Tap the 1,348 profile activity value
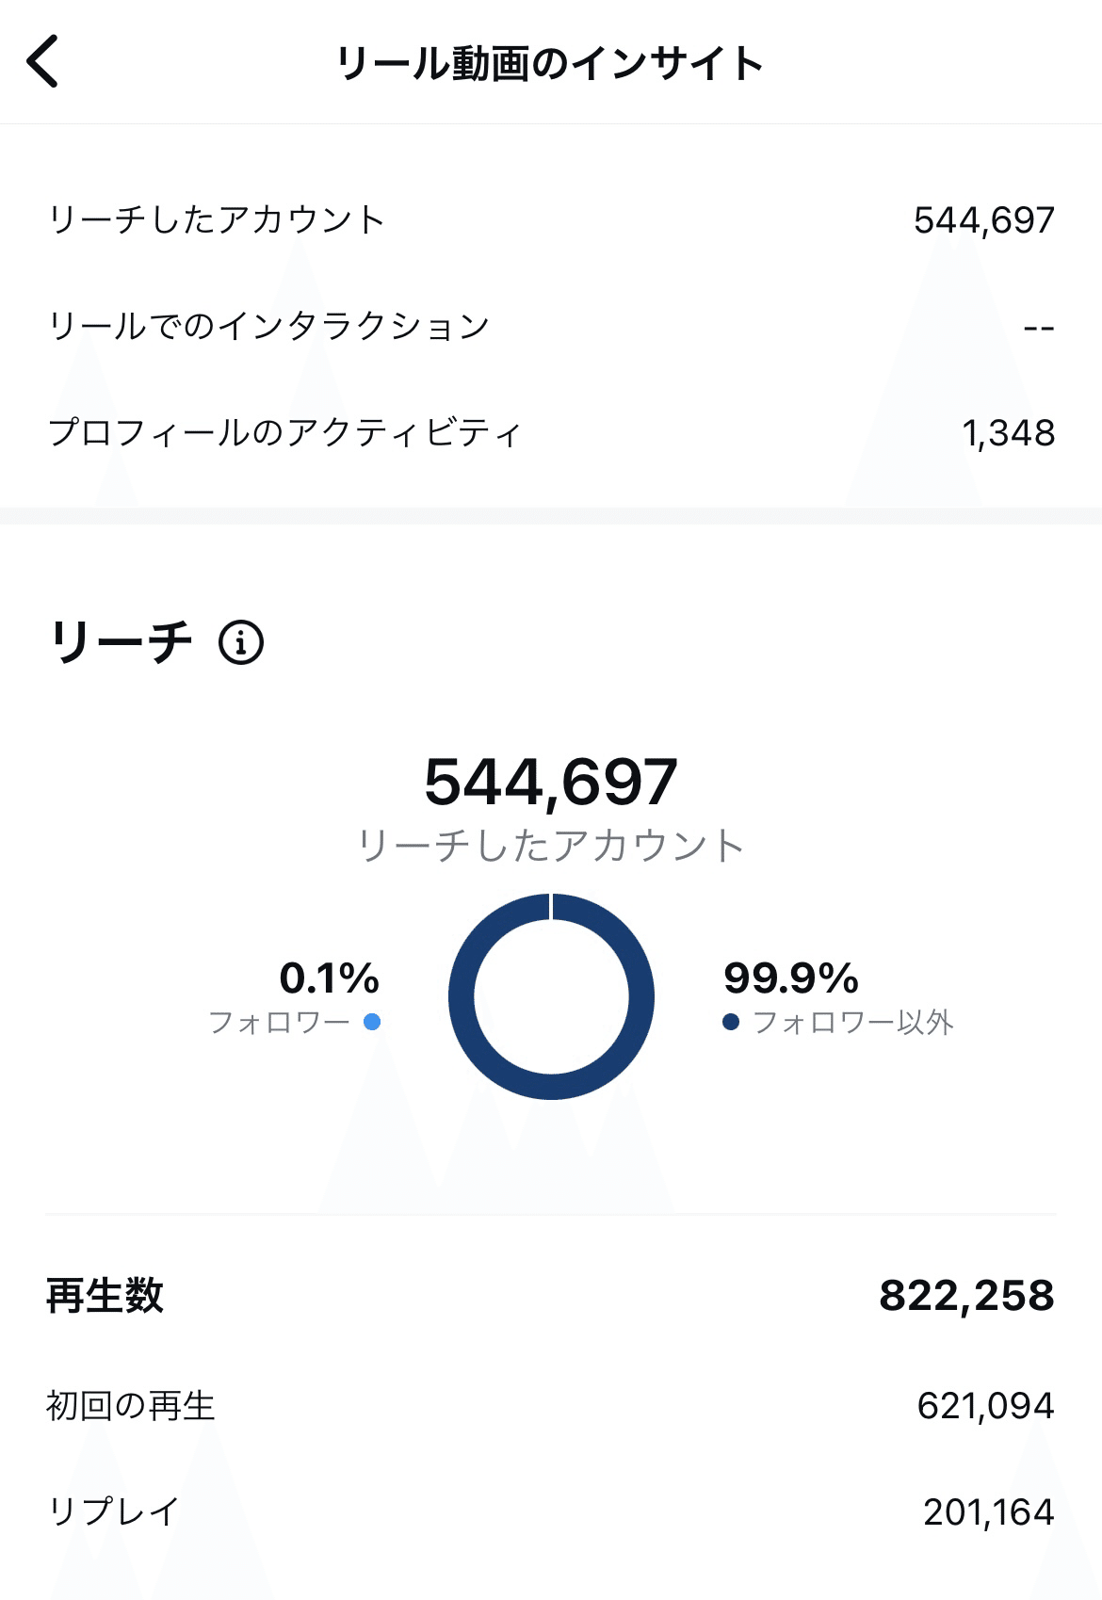 [x=1008, y=433]
